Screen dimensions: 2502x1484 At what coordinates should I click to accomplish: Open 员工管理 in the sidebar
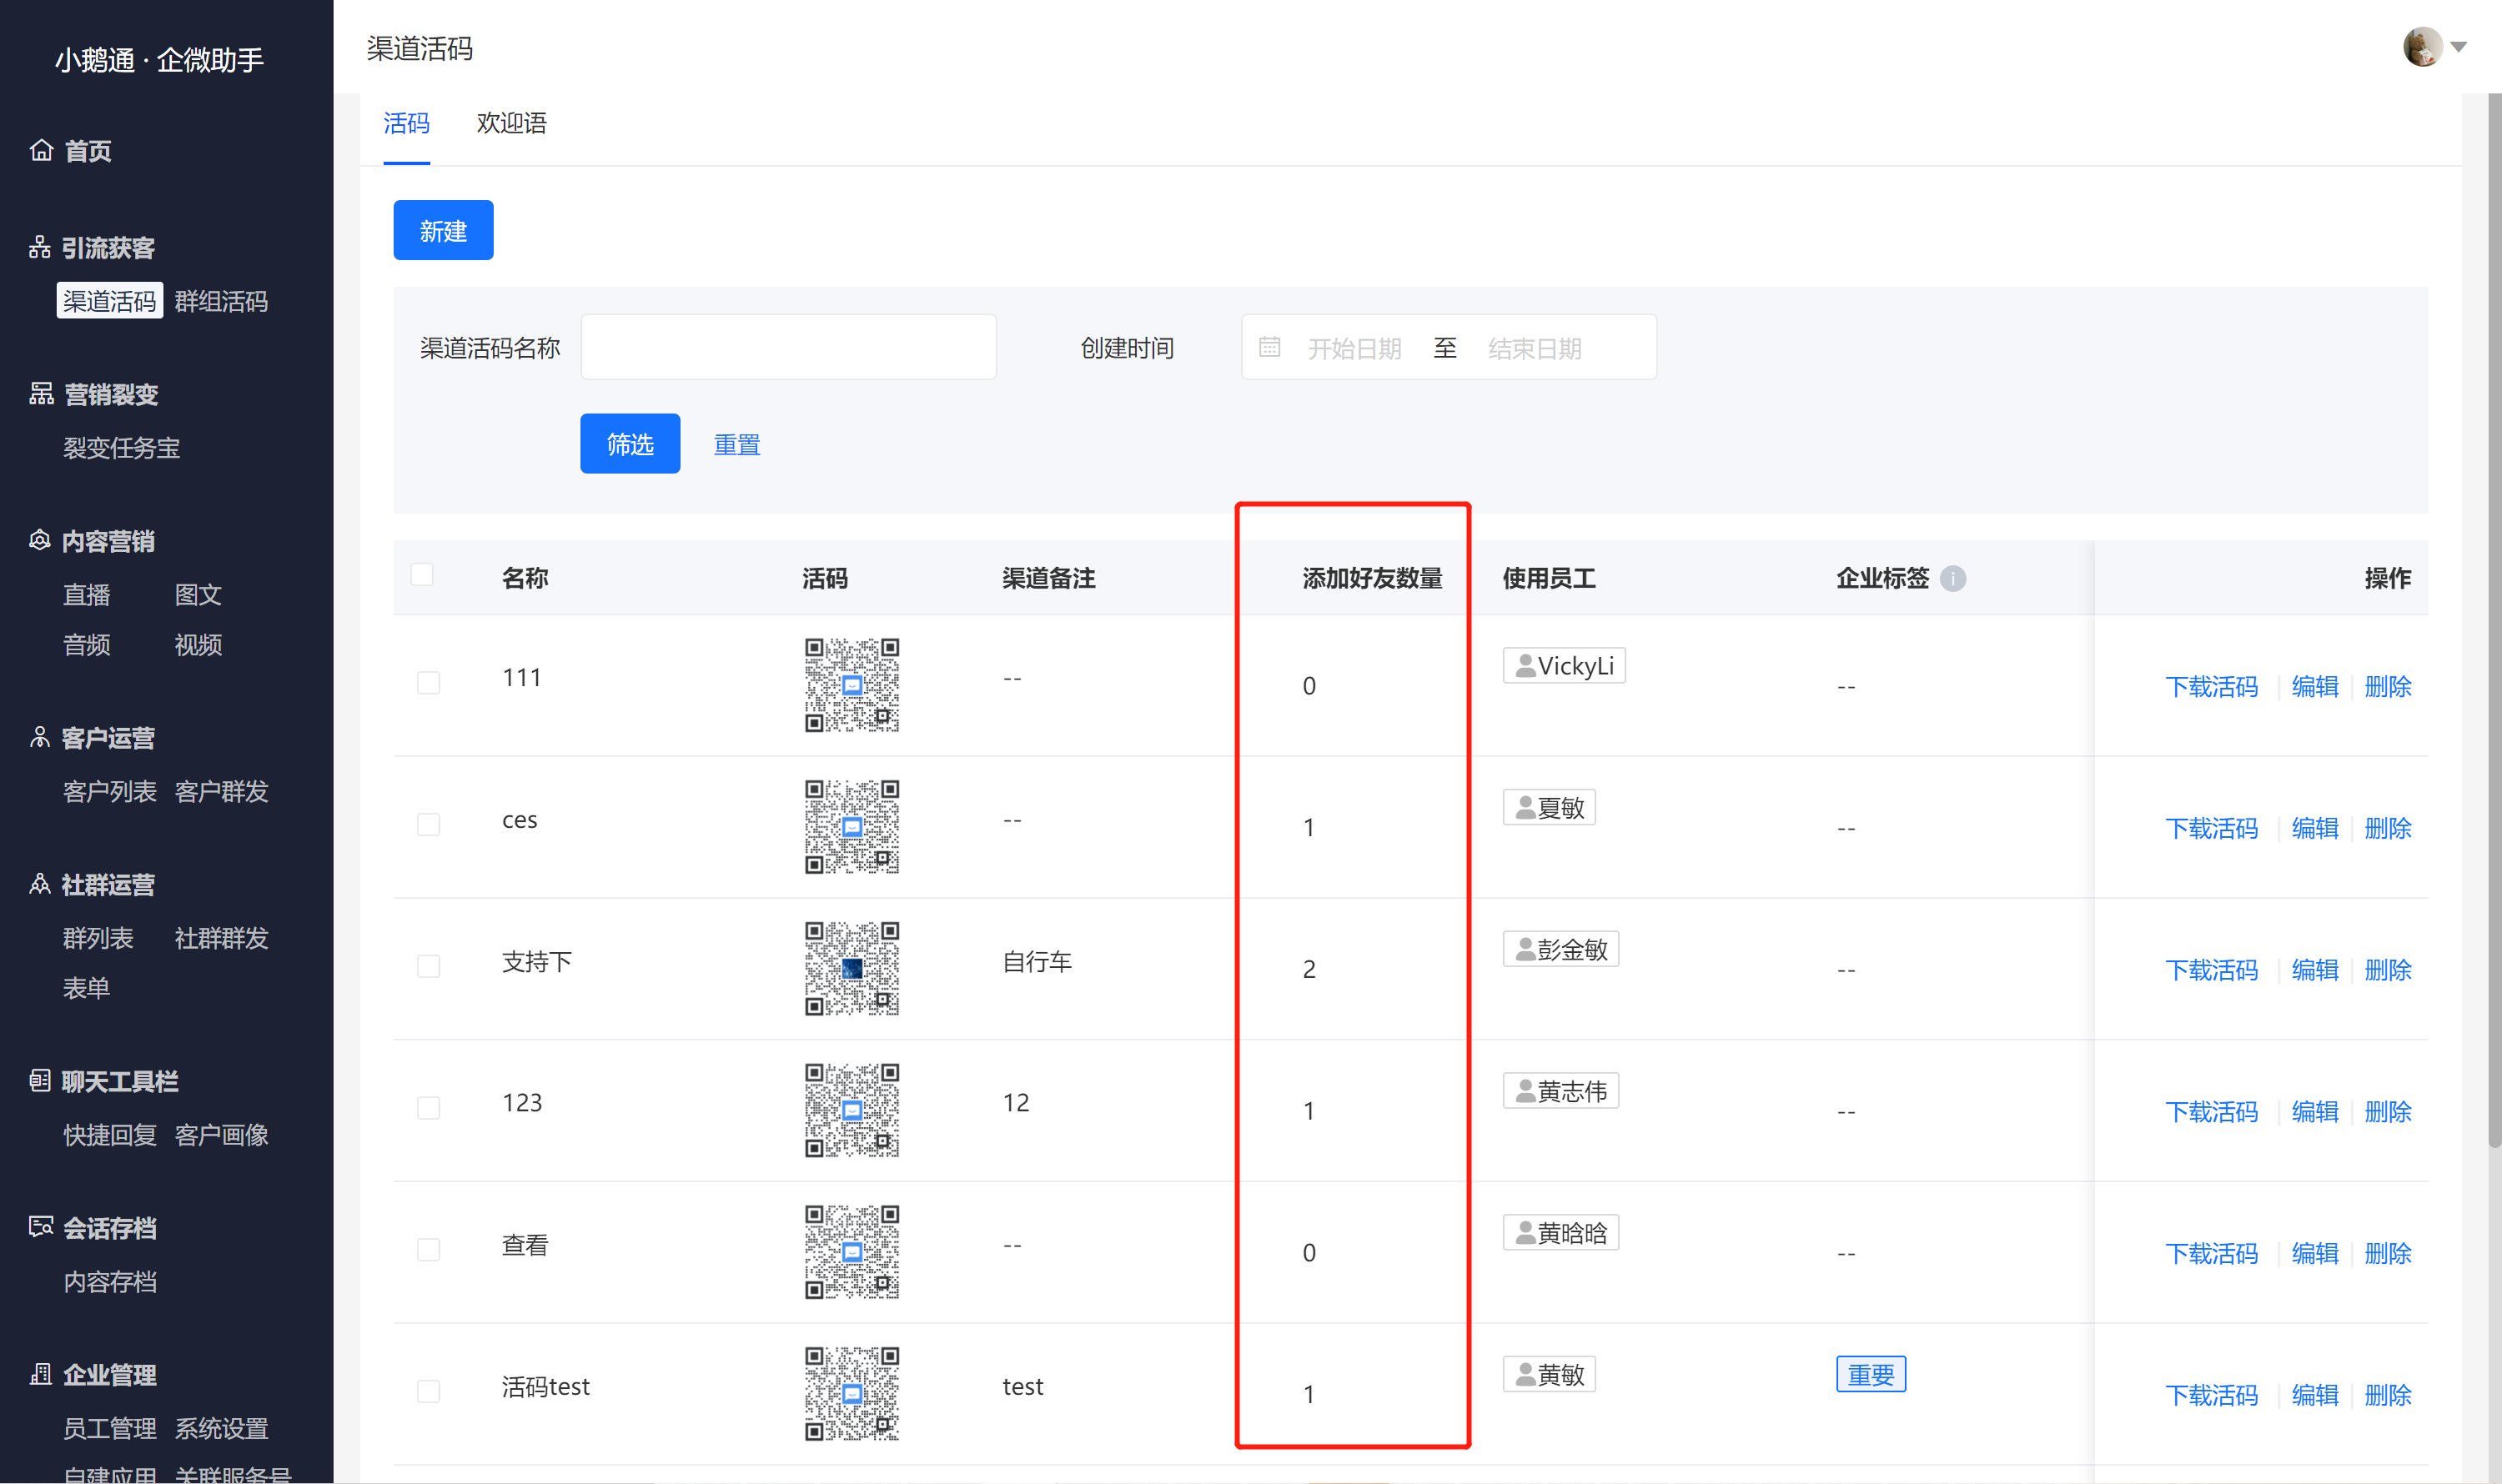coord(109,1429)
